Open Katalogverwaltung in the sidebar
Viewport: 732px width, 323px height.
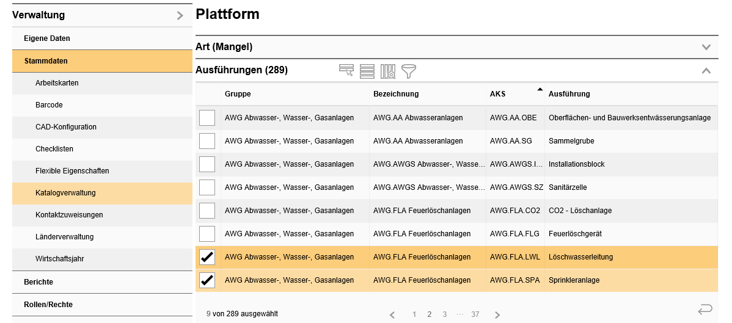pyautogui.click(x=65, y=193)
